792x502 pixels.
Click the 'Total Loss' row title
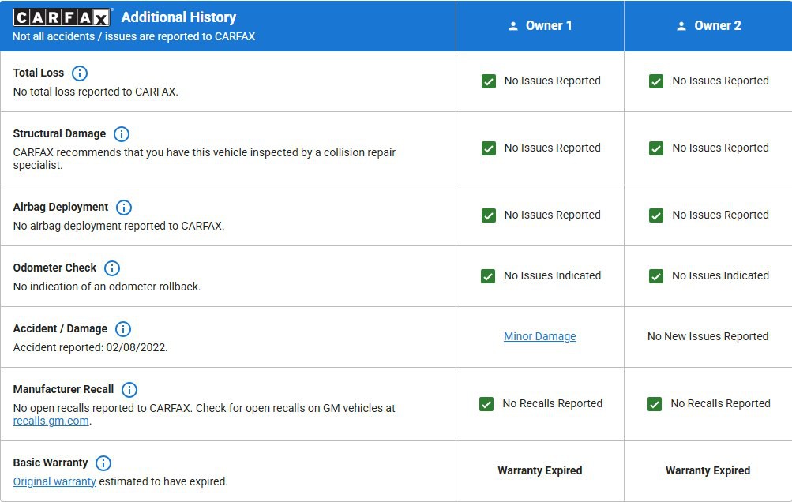coord(39,73)
